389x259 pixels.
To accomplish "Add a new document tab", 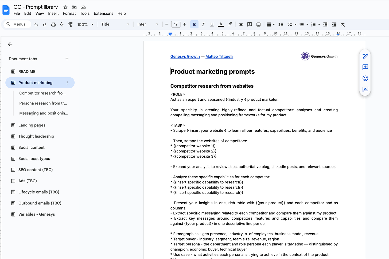I will pyautogui.click(x=67, y=59).
